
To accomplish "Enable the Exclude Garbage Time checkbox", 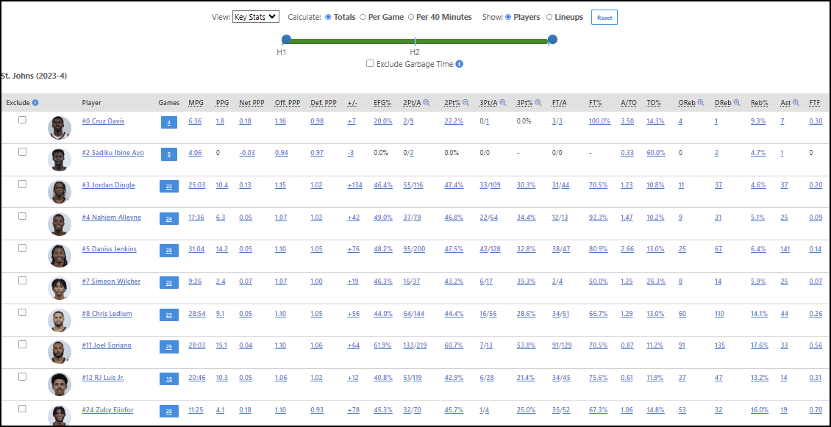I will click(370, 64).
